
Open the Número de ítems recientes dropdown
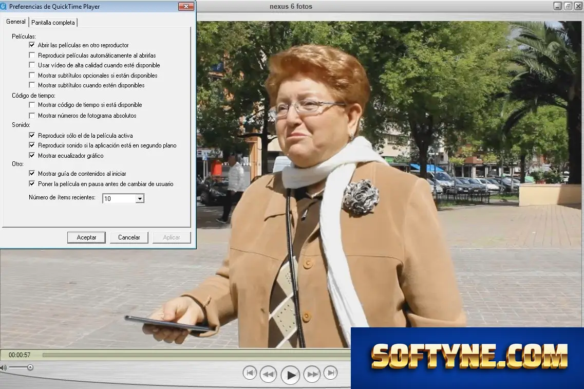click(x=140, y=198)
